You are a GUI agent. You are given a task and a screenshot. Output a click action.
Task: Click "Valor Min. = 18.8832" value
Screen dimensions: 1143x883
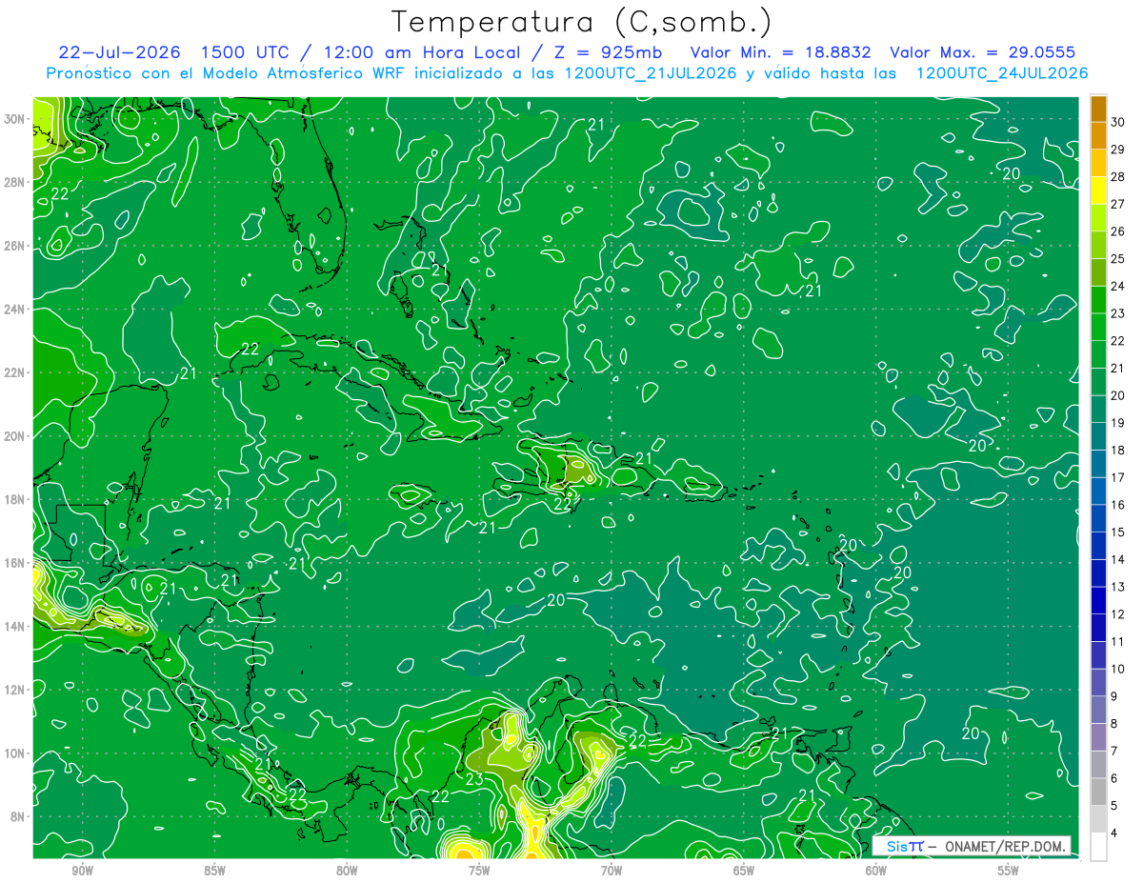(x=781, y=52)
